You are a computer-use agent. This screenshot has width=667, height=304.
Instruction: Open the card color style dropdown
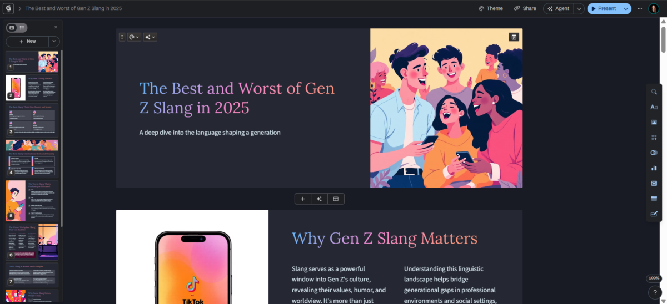133,37
